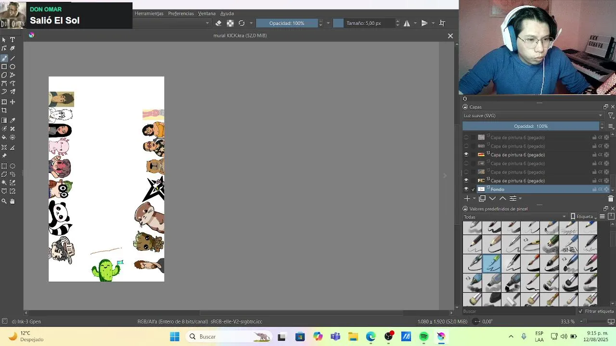Open the Todas brush tag dropdown
This screenshot has height=346, width=616.
click(x=515, y=217)
